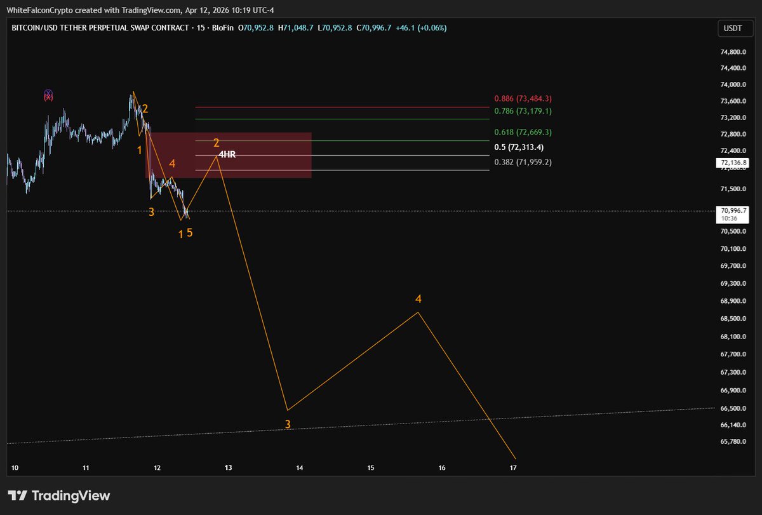Image resolution: width=762 pixels, height=515 pixels.
Task: Click the 66,900.0 price axis label
Action: (733, 391)
